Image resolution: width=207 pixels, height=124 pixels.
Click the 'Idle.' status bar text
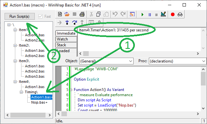click(x=59, y=121)
